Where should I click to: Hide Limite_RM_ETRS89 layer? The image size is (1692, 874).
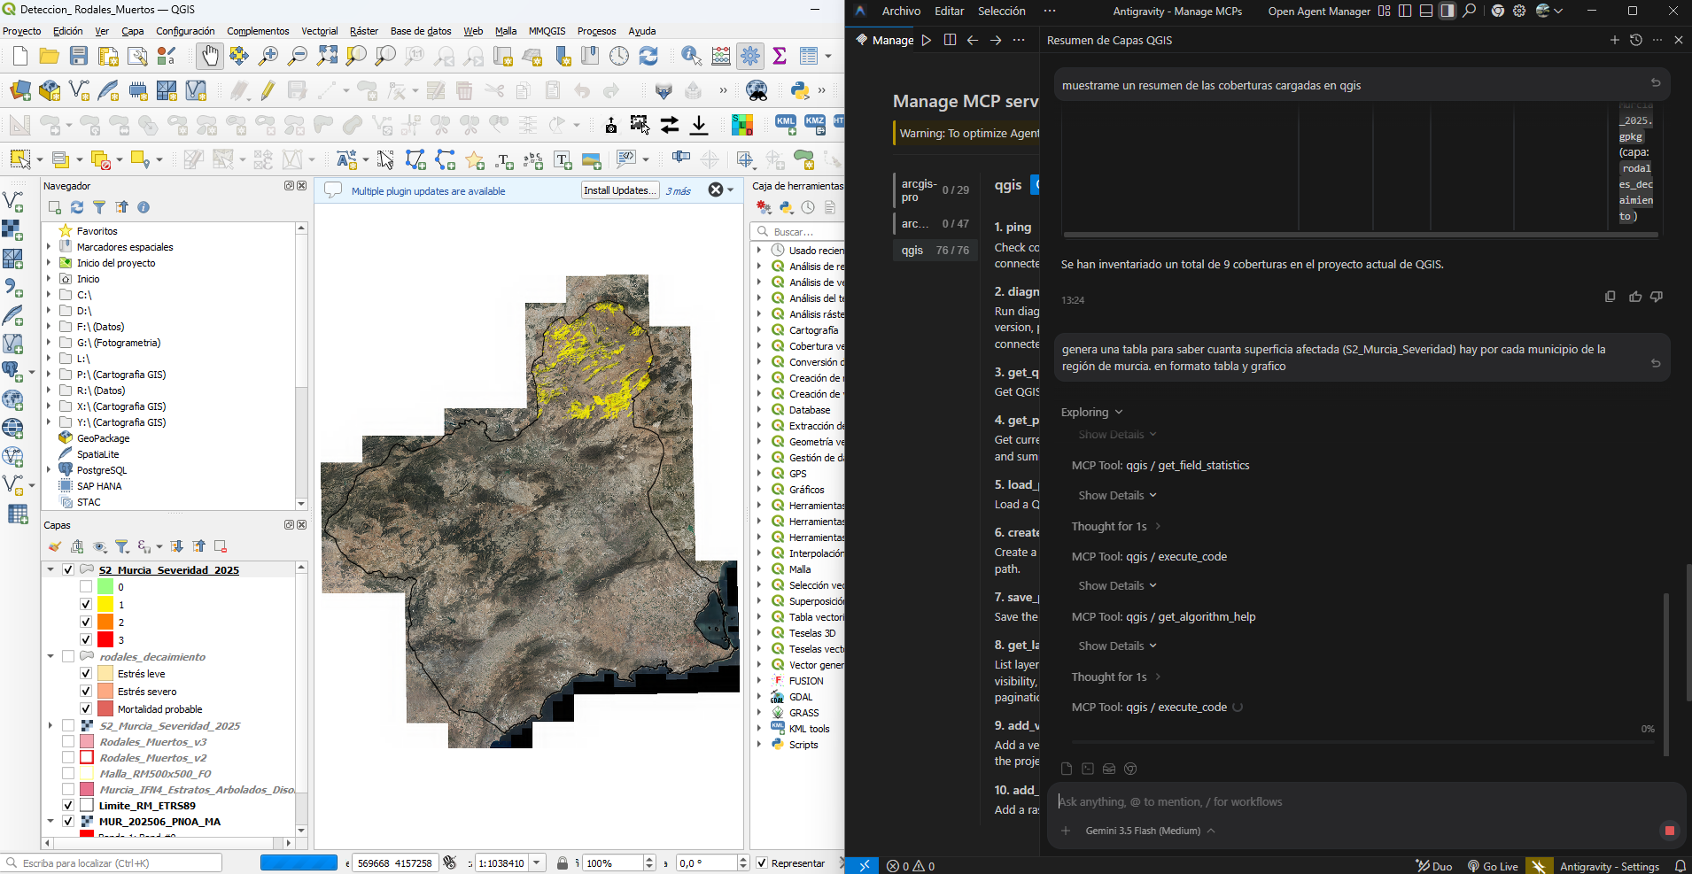pos(68,805)
